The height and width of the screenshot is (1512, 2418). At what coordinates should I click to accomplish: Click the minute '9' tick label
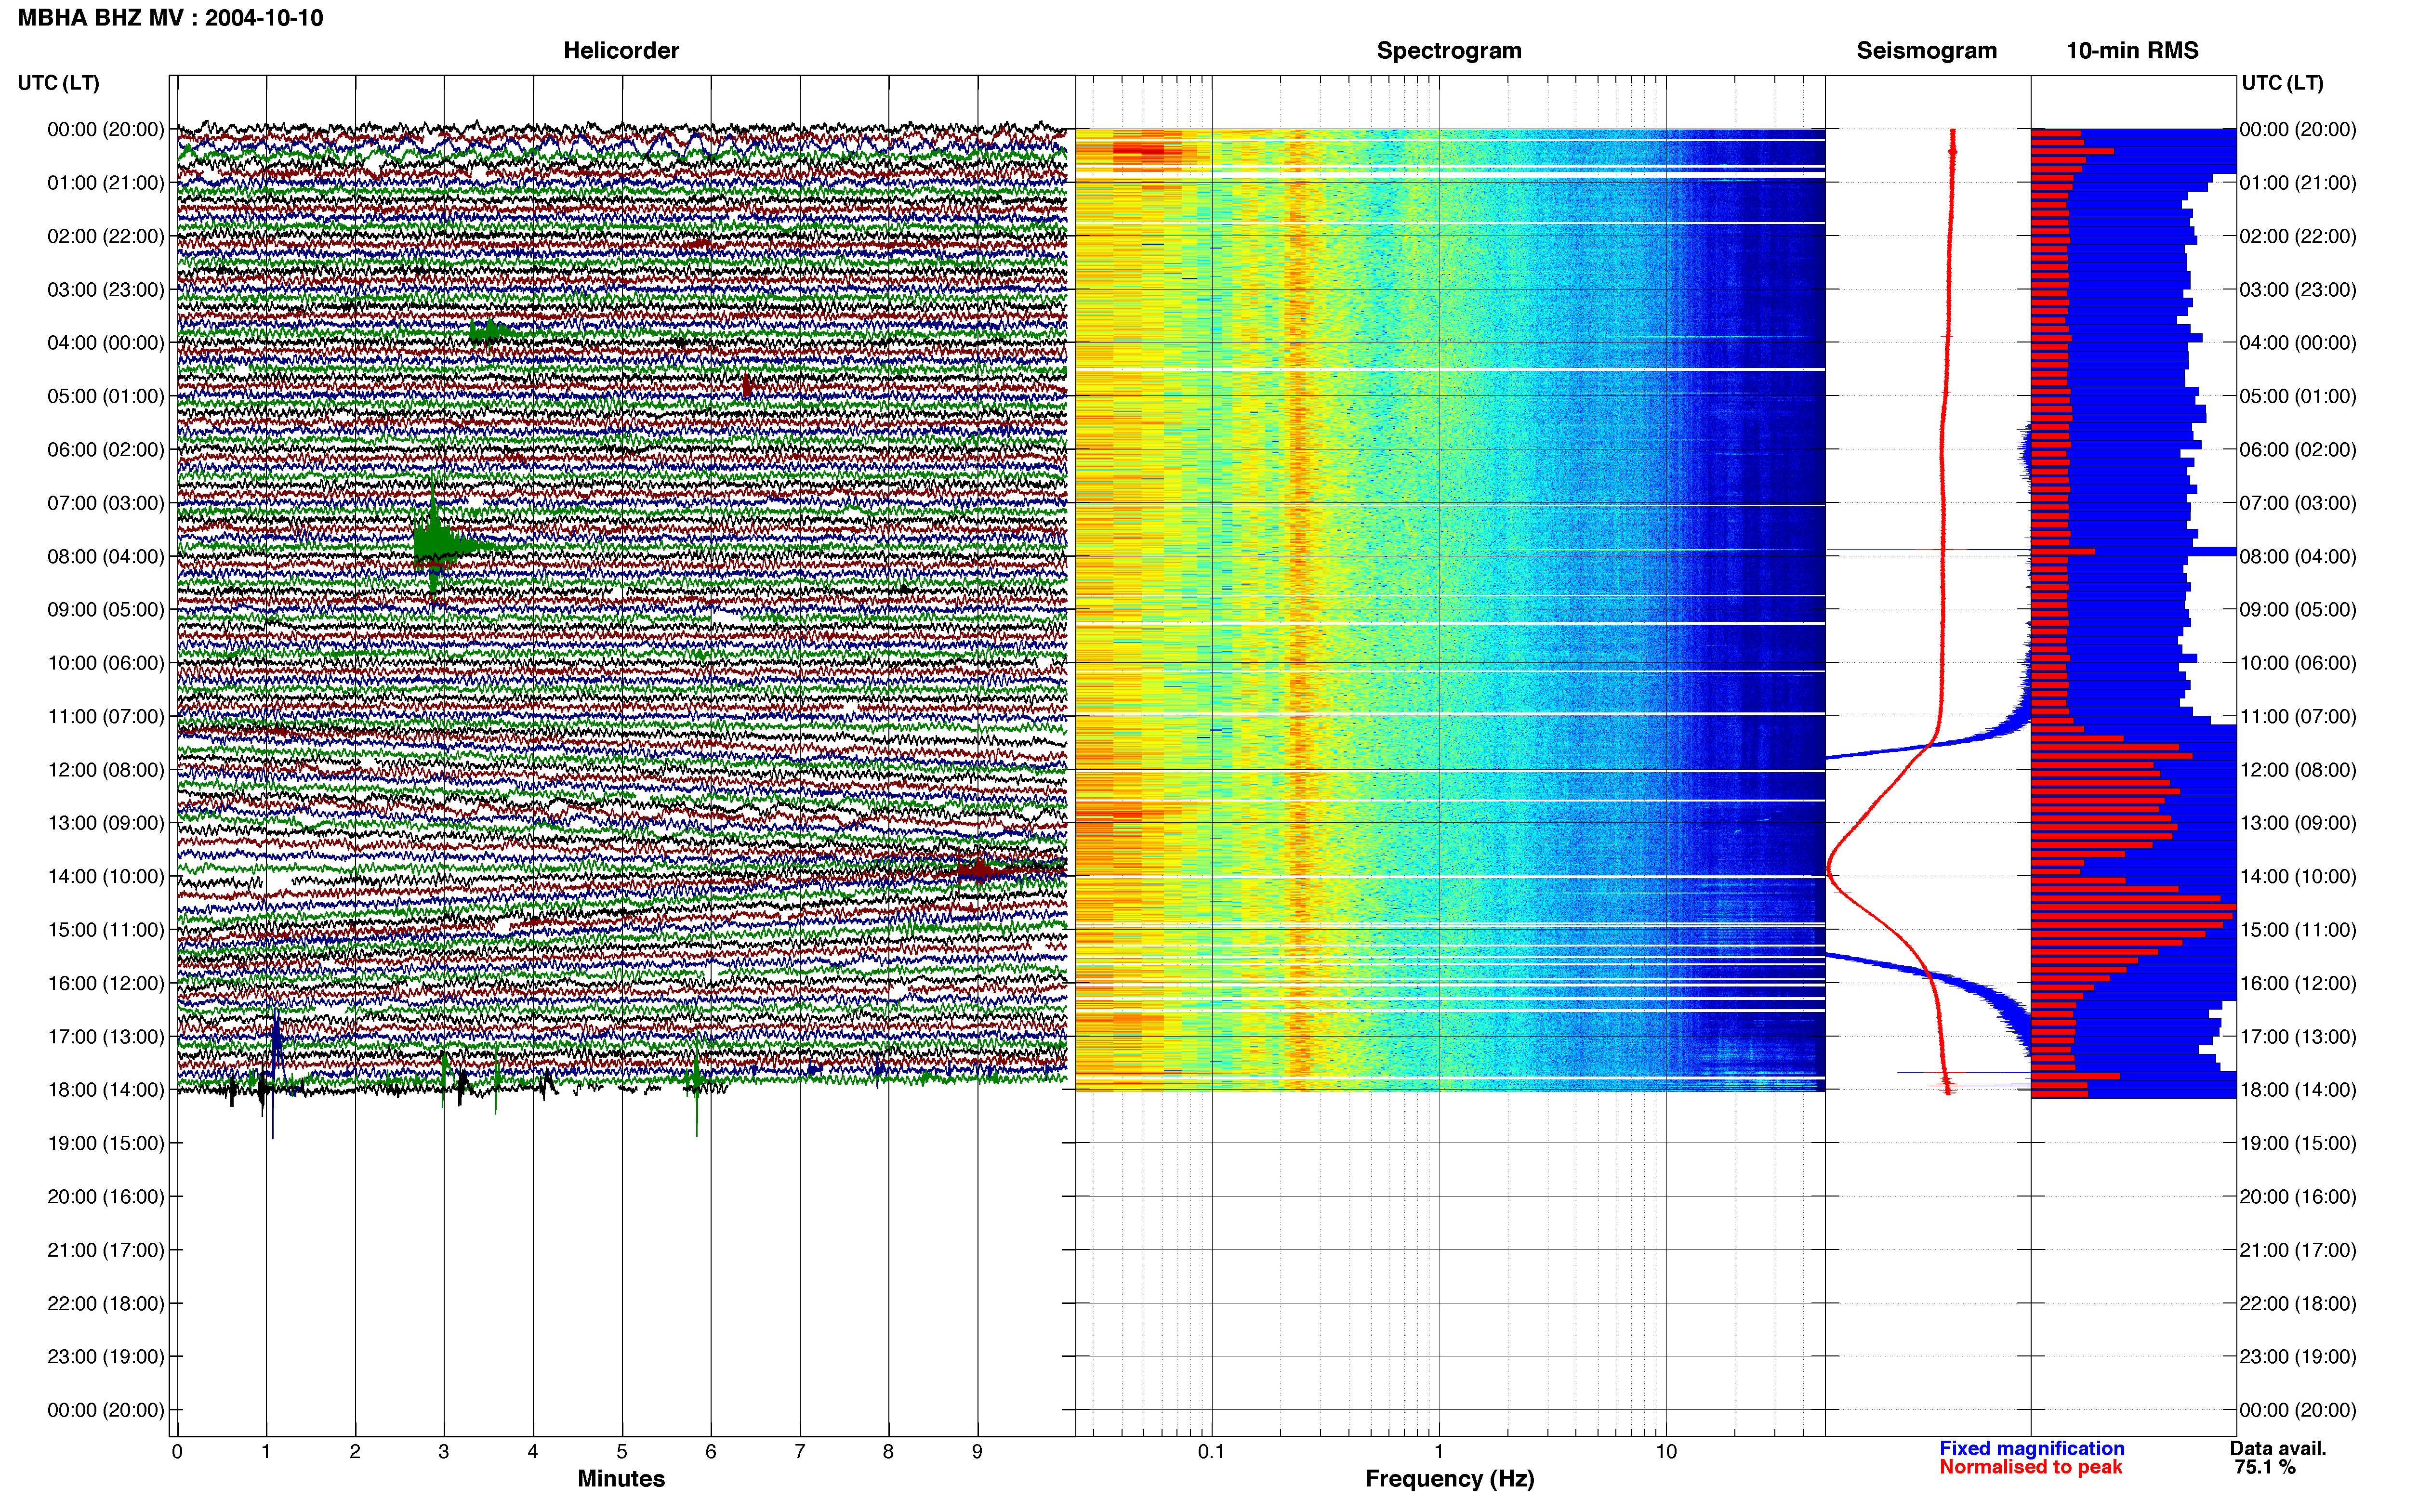977,1452
